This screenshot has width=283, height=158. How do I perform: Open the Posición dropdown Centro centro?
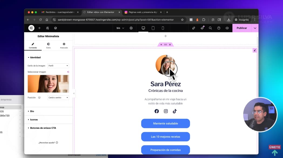coord(58,98)
